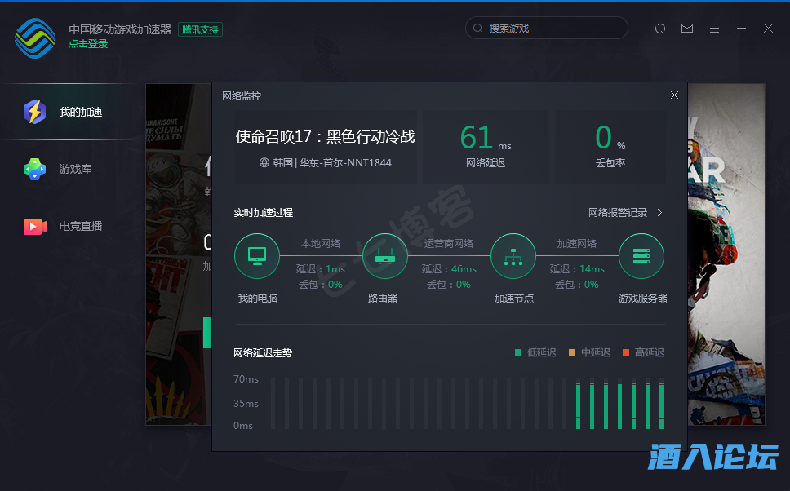This screenshot has height=491, width=790.
Task: Click server text 韩国 | 华东-首尔-NNT1844
Action: click(x=332, y=162)
